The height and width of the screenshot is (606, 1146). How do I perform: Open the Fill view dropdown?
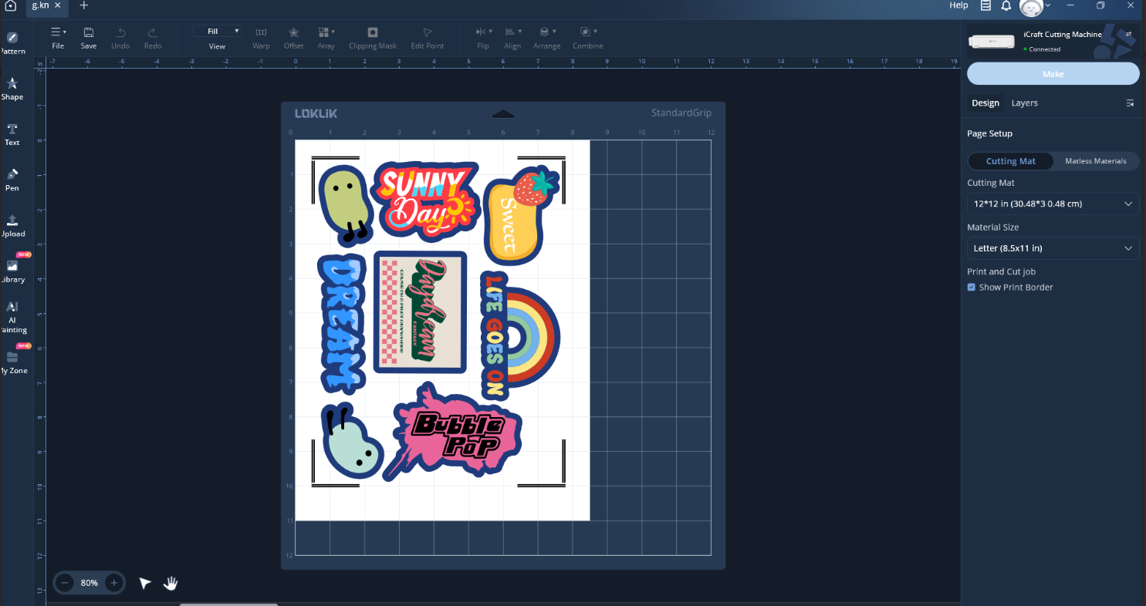coord(217,32)
